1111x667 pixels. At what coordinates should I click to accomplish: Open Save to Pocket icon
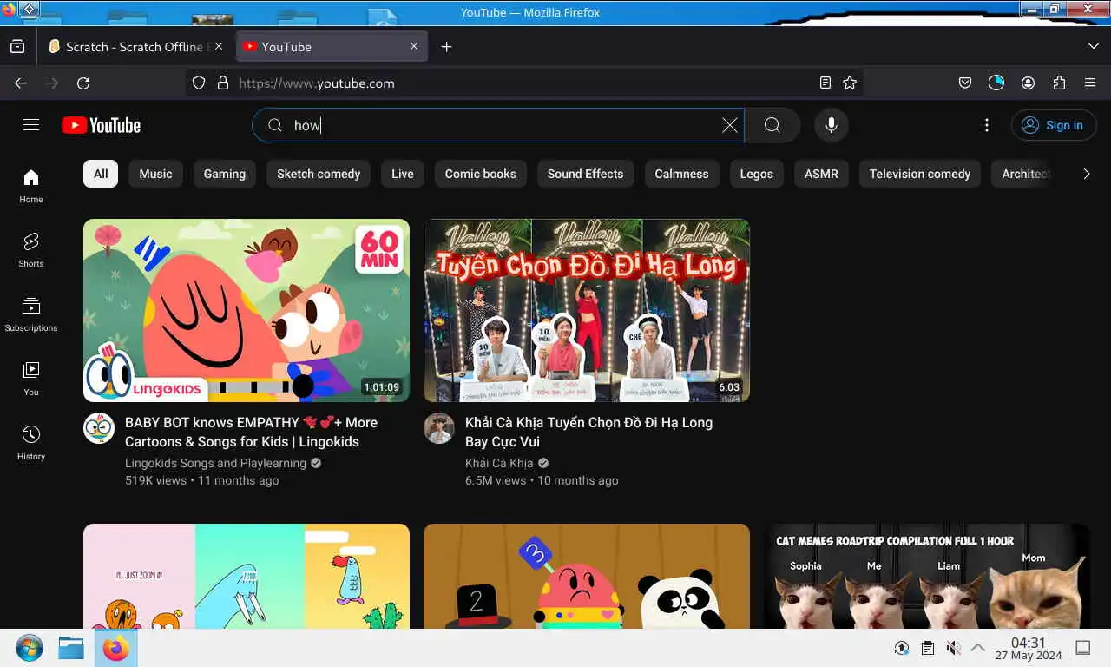965,83
